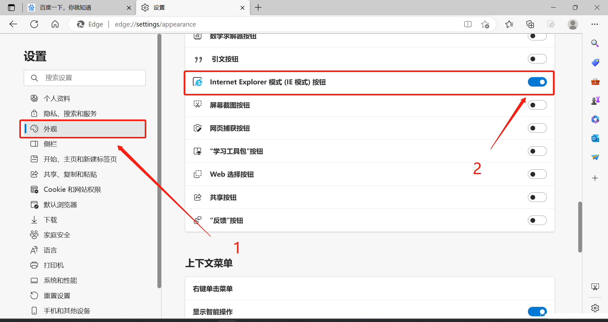The width and height of the screenshot is (608, 322).
Task: Open Cookie 和网站权限 settings
Action: click(x=85, y=190)
